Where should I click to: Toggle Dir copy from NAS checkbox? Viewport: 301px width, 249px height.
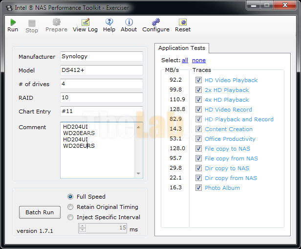(198, 178)
